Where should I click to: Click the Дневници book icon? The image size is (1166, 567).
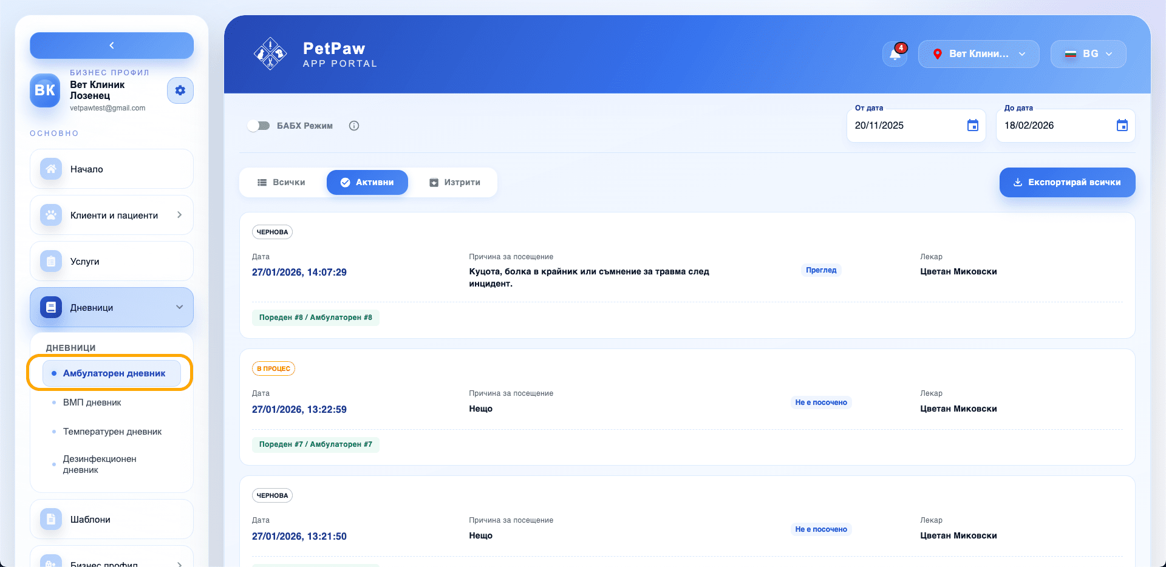click(51, 307)
